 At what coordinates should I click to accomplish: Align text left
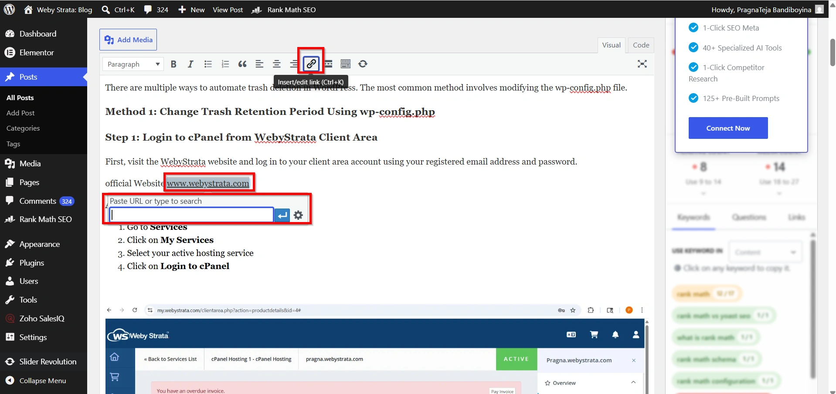pyautogui.click(x=259, y=64)
